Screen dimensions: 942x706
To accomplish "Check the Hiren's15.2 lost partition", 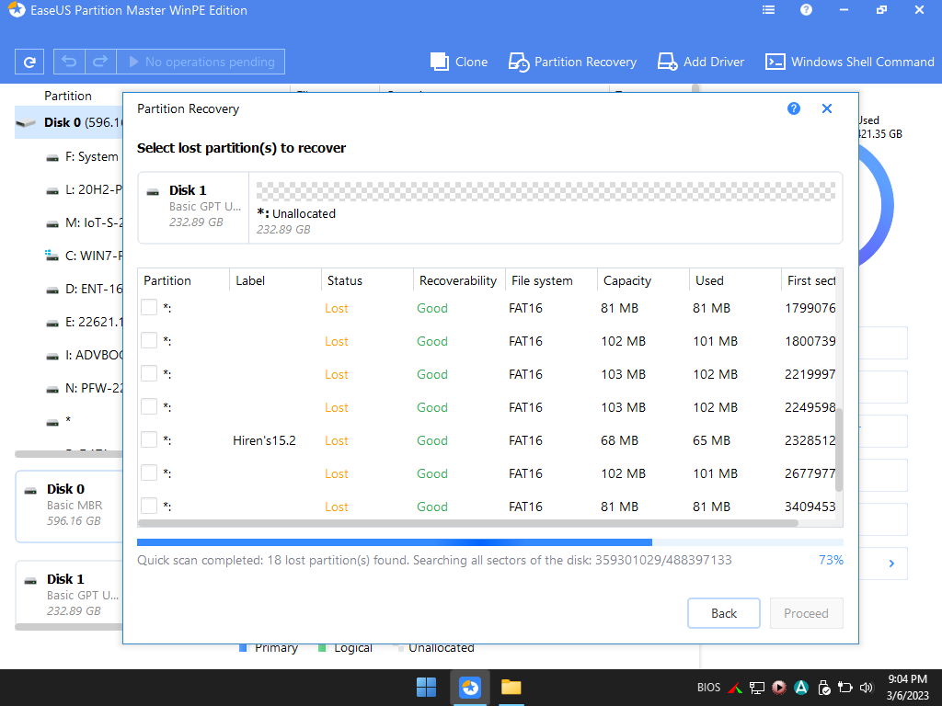I will click(x=149, y=439).
